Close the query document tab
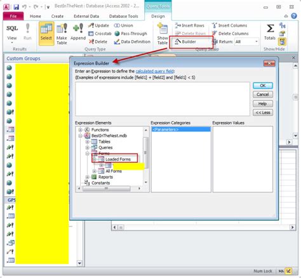 click(x=293, y=58)
